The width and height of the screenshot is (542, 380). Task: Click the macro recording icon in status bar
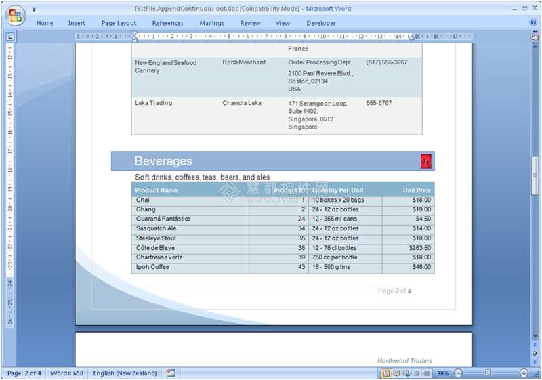(171, 373)
